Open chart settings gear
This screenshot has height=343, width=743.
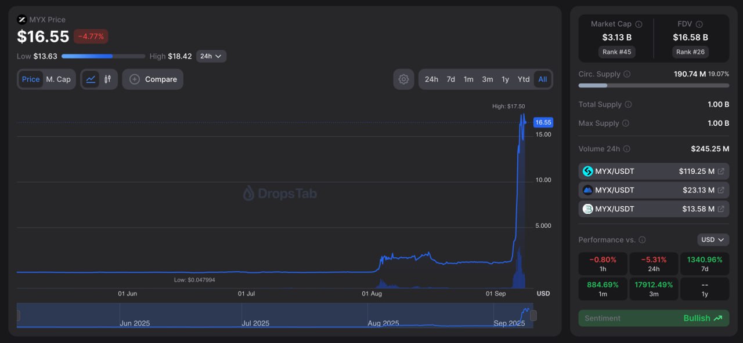click(403, 79)
